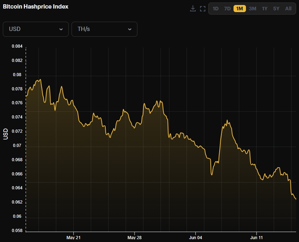Show All historical hashprice data
Viewport: 299px width, 242px height.
coord(288,9)
